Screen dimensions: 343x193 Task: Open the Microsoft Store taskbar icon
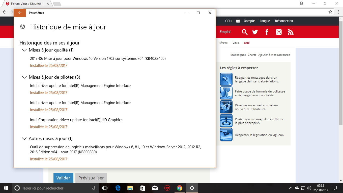click(x=142, y=188)
